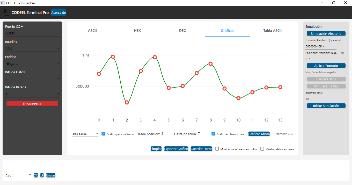
Task: Open the Puerto COM dropdown showing COM5
Action: (32, 33)
